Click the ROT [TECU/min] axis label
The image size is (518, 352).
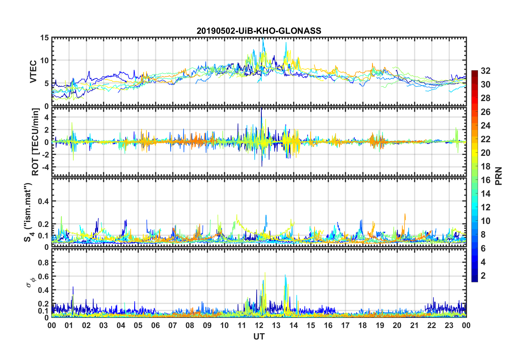[36, 142]
